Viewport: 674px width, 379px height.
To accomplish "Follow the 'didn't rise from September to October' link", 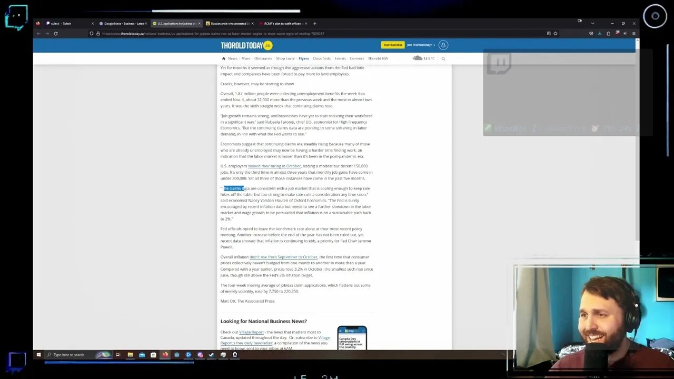I will click(x=283, y=257).
